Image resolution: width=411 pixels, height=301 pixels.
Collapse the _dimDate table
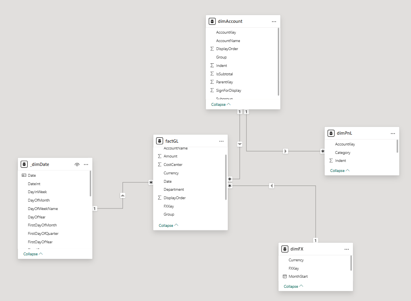click(33, 254)
